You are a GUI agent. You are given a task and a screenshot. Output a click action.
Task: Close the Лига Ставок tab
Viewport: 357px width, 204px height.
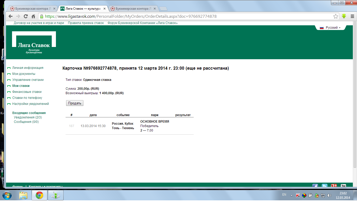pos(105,9)
